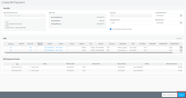This screenshot has width=186, height=98.
Task: Click the Add Bills button
Action: (x=179, y=38)
